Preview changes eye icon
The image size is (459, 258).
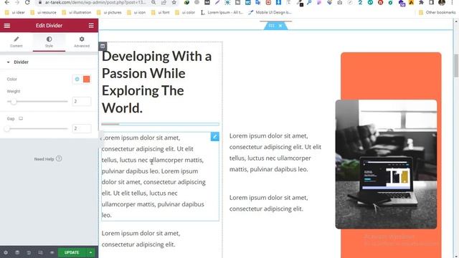[x=52, y=252]
